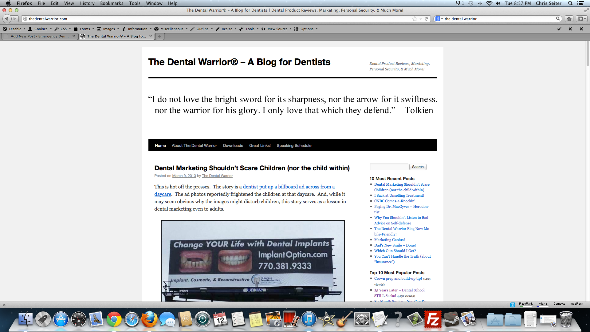Open Spotlight search in menu bar
590x332 pixels.
tap(570, 3)
